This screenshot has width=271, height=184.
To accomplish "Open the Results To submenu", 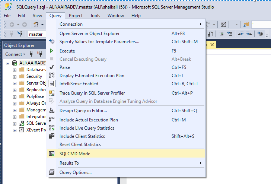I will coord(126,163).
